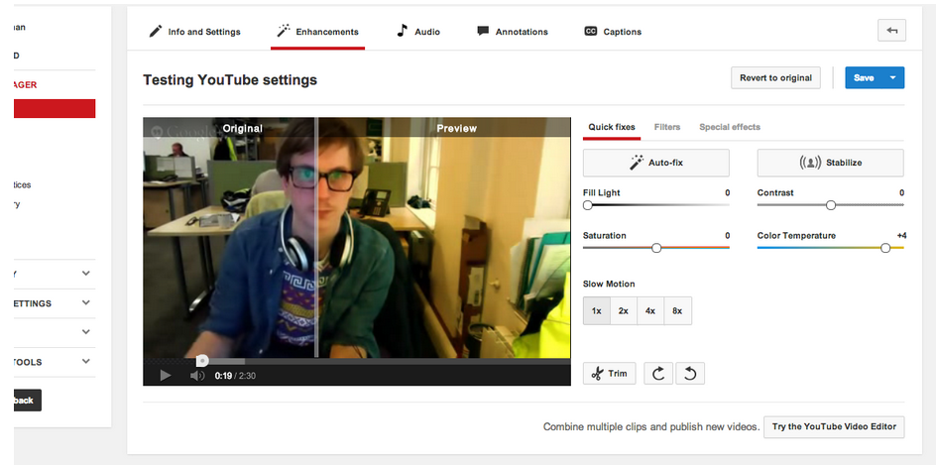Click the video preview frame

[356, 238]
